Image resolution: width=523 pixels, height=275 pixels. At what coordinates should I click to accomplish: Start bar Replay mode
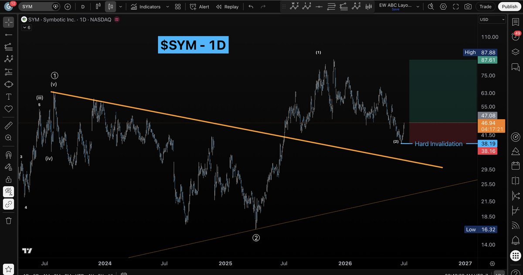tap(227, 7)
